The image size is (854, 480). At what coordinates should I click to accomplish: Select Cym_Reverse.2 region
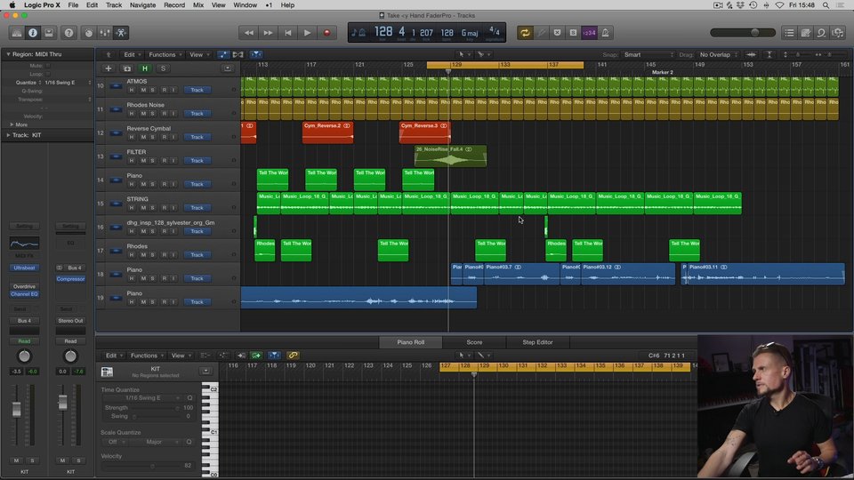click(328, 132)
